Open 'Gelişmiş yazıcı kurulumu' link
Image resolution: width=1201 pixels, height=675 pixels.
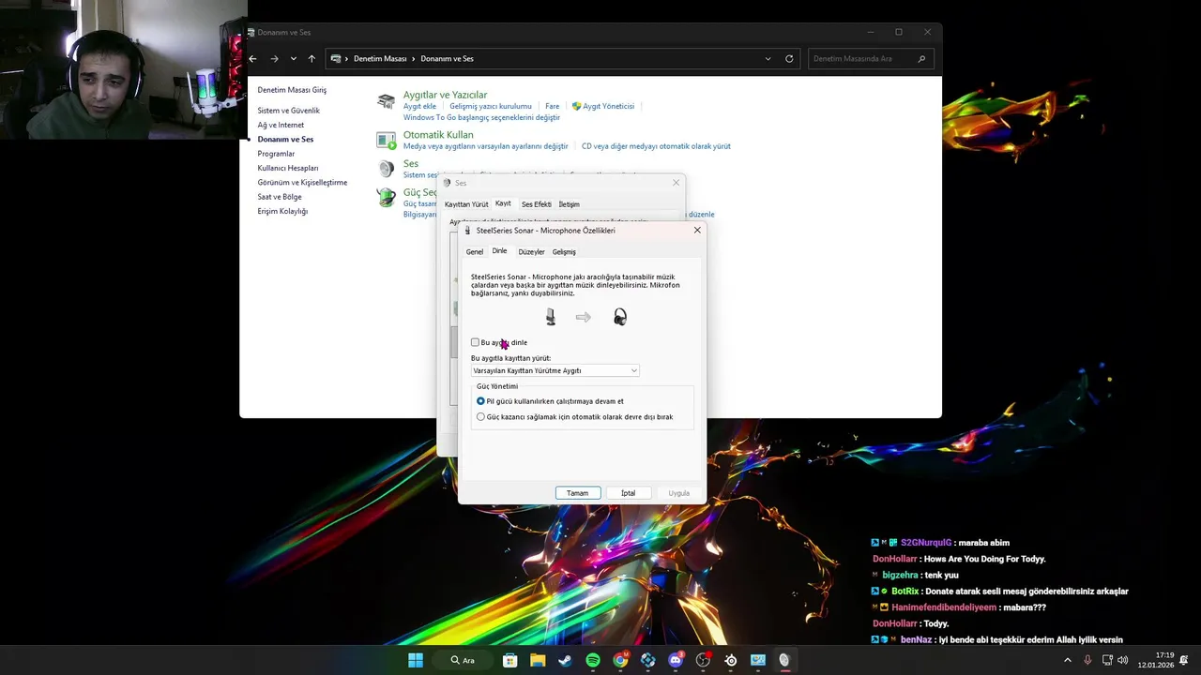(491, 107)
